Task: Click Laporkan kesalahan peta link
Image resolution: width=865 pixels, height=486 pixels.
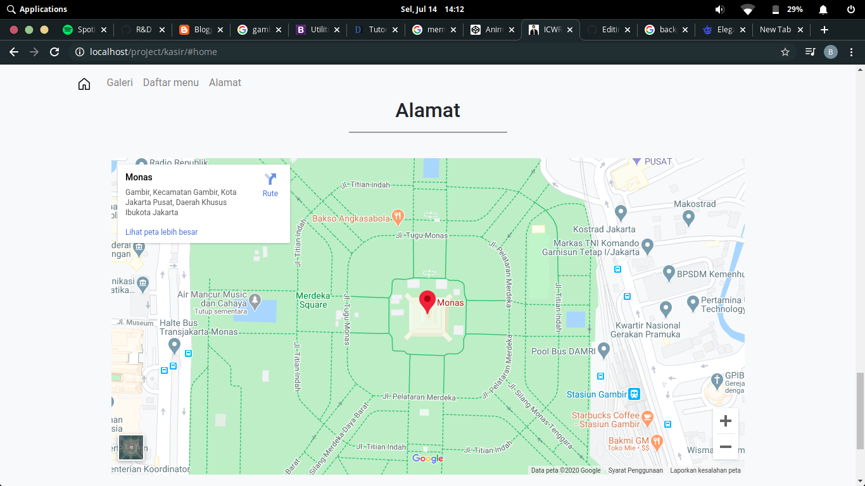Action: tap(705, 470)
